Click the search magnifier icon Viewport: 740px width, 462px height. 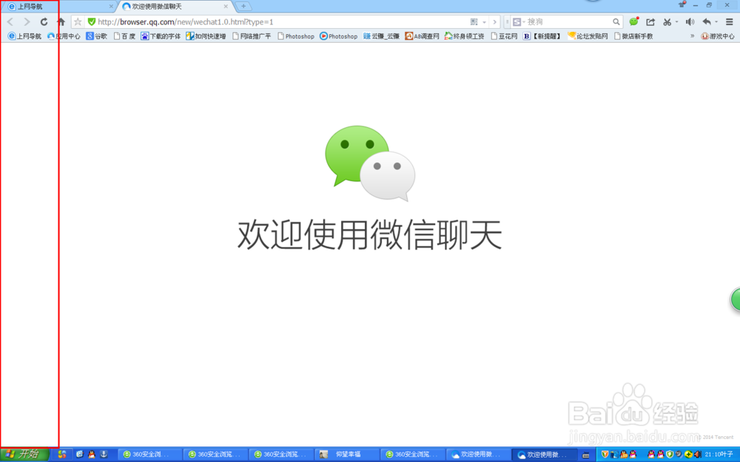(616, 21)
